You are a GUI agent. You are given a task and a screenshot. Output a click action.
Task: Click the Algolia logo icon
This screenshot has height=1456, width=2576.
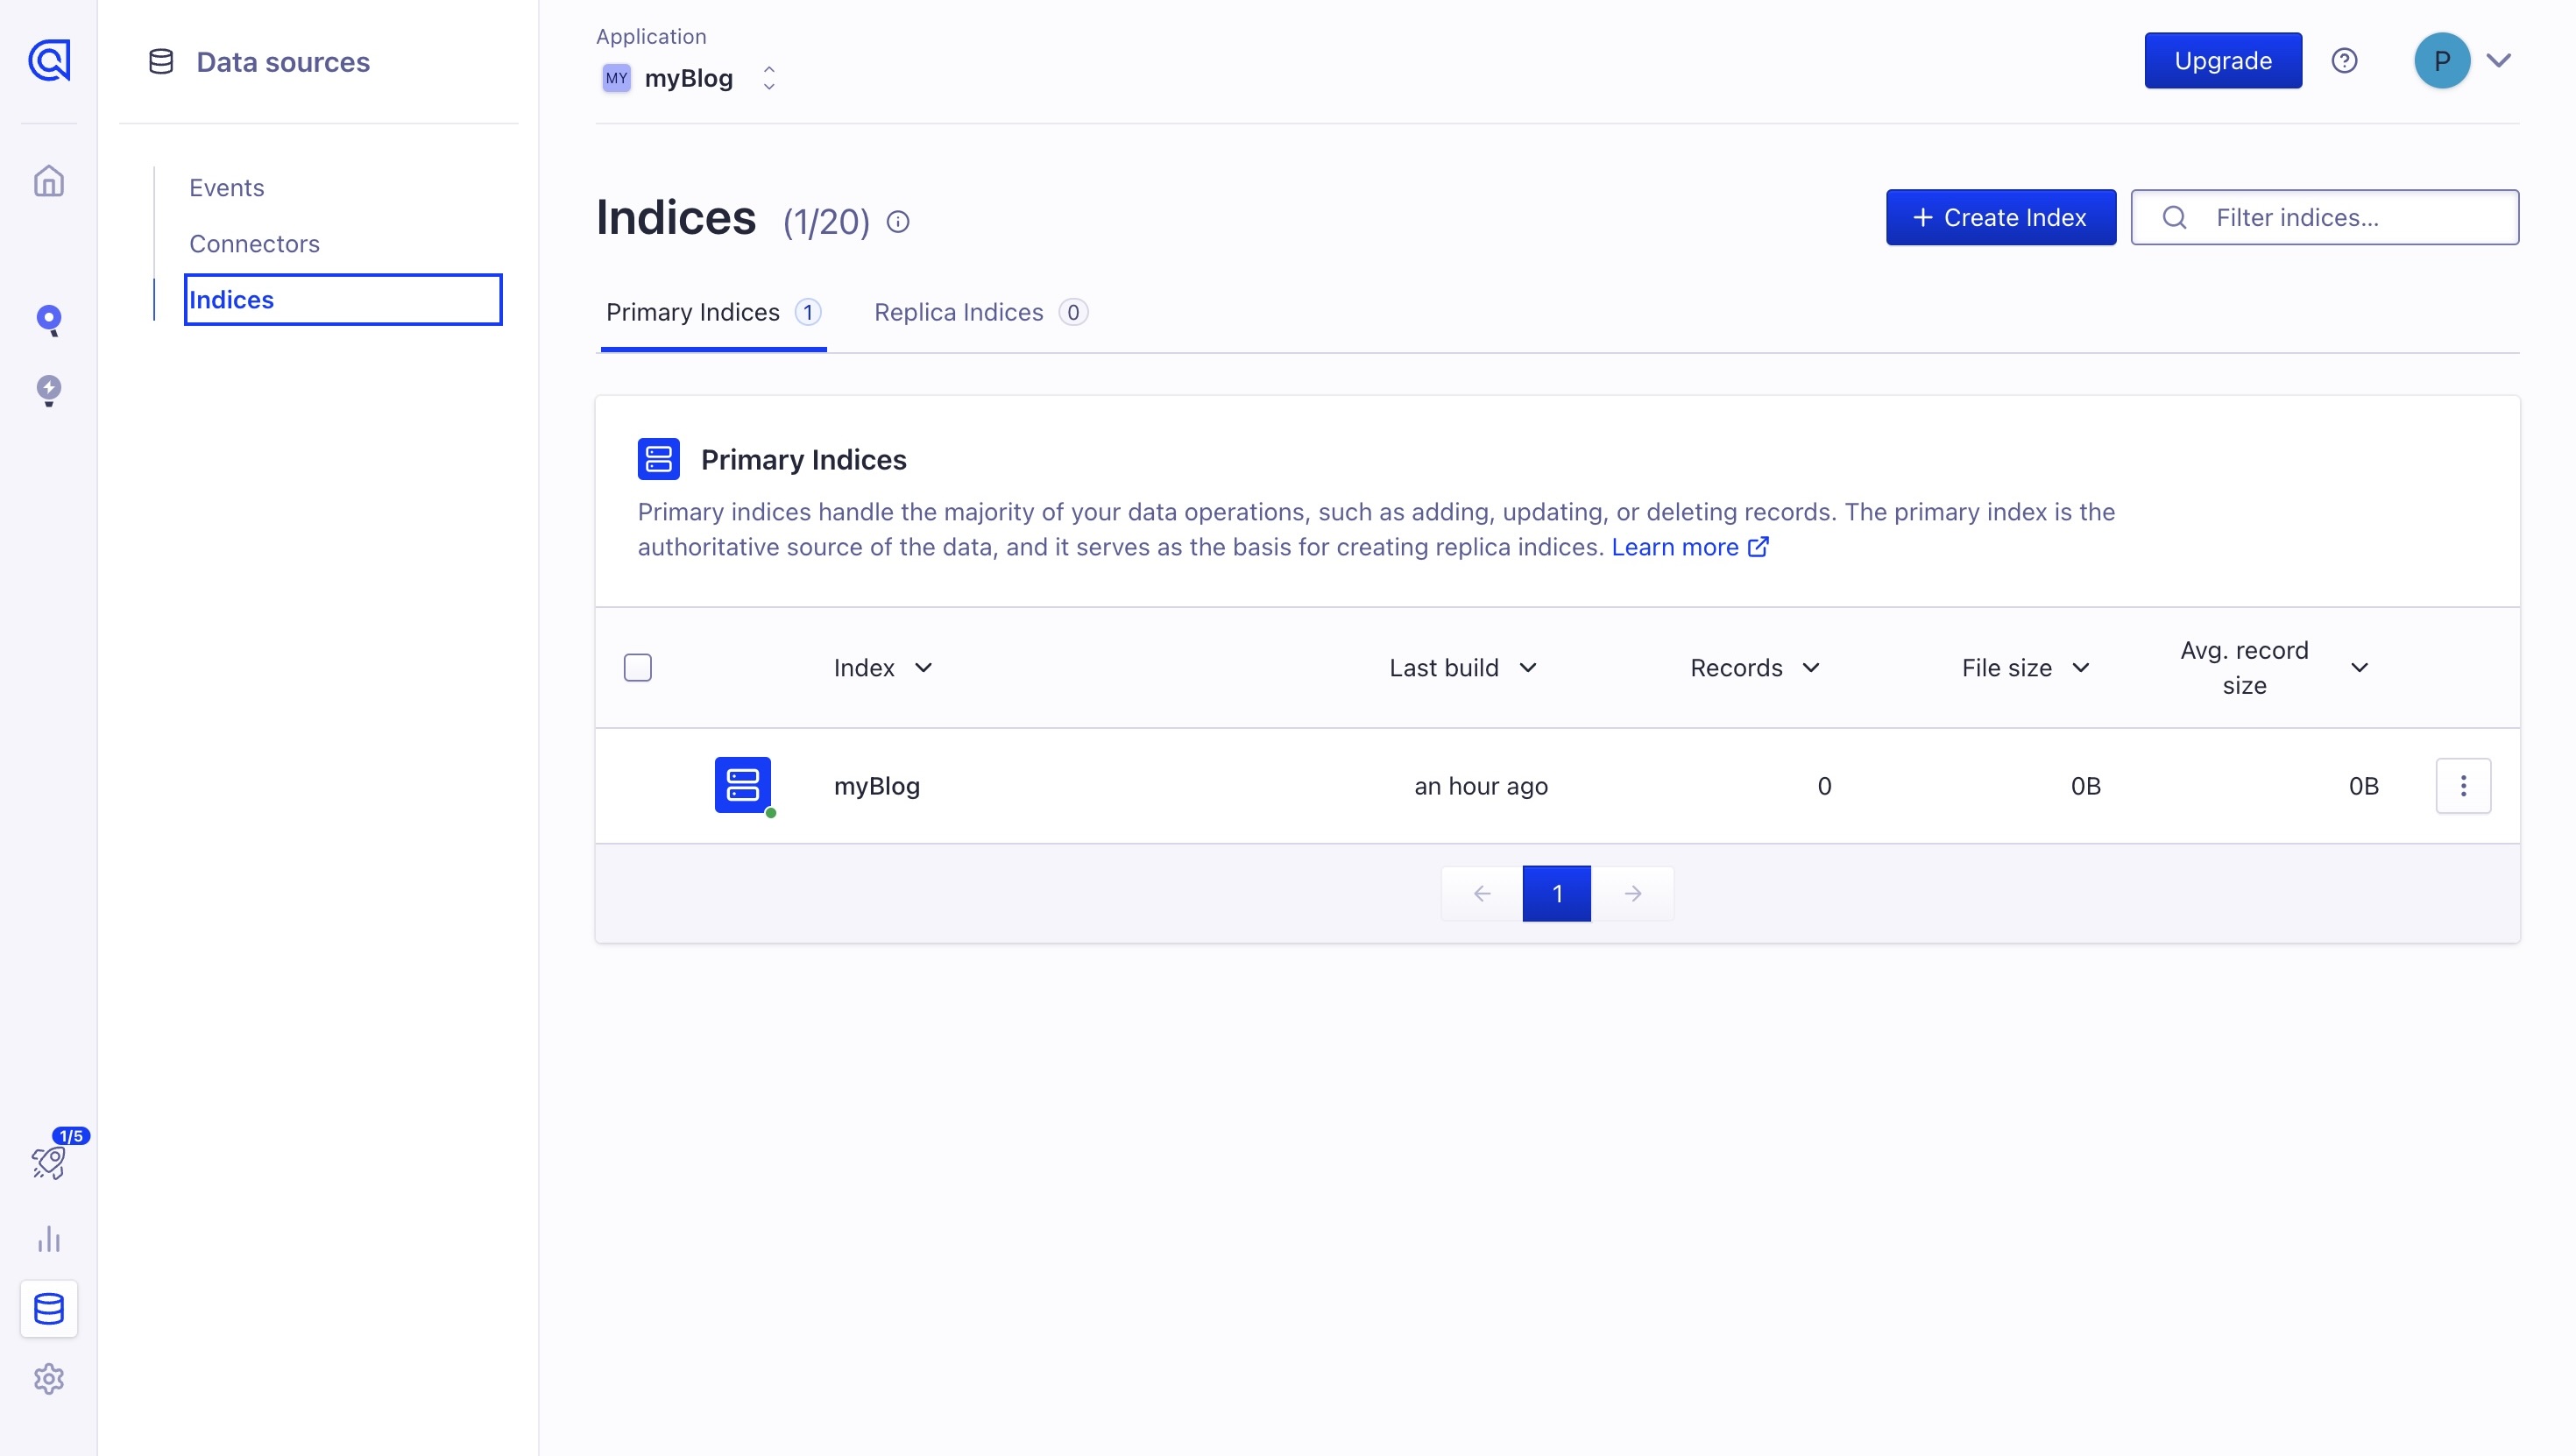pos(49,60)
